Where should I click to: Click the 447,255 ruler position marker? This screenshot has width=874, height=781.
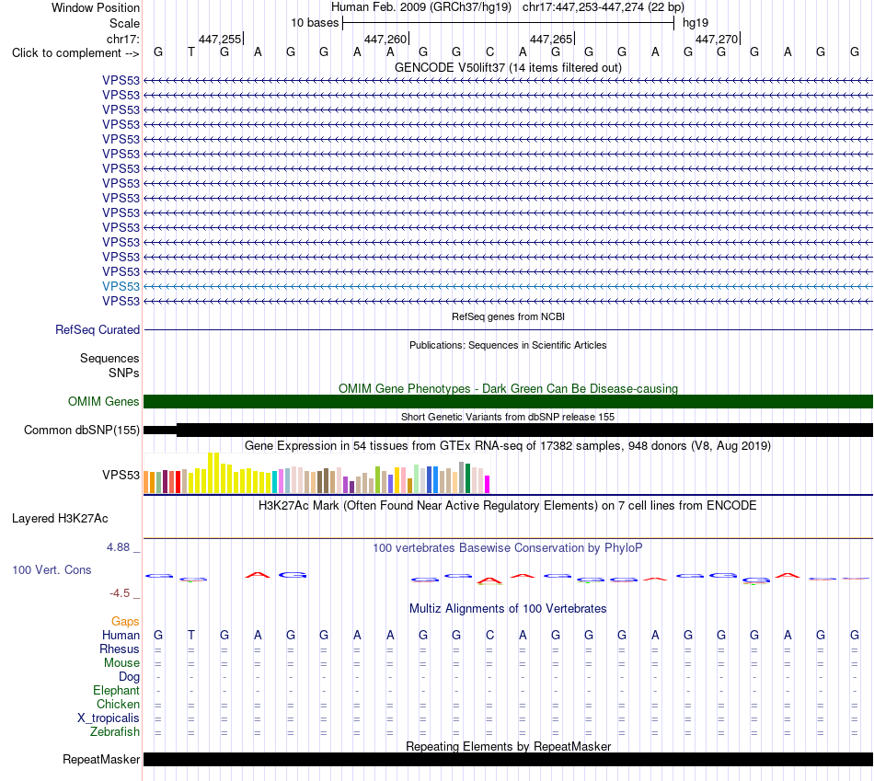coord(222,39)
